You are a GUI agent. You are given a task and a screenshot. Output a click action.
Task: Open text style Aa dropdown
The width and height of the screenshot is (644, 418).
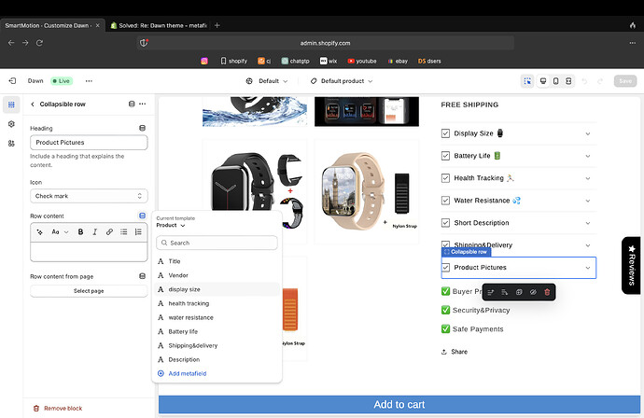click(60, 232)
